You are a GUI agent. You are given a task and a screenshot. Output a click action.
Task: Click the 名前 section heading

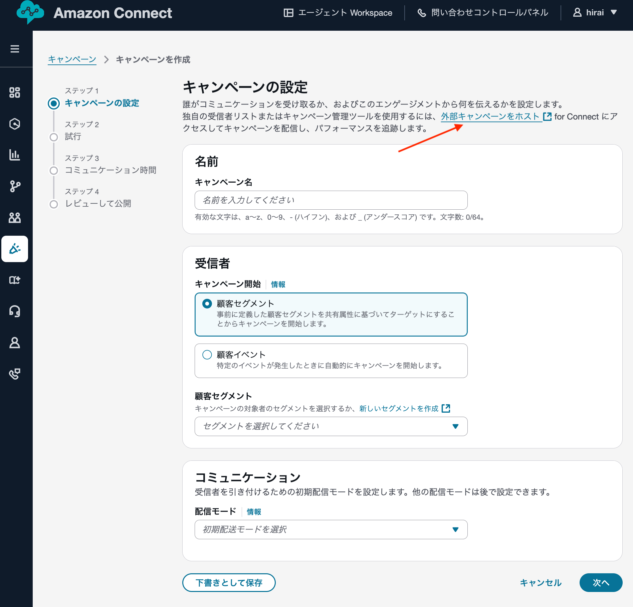[x=207, y=162]
